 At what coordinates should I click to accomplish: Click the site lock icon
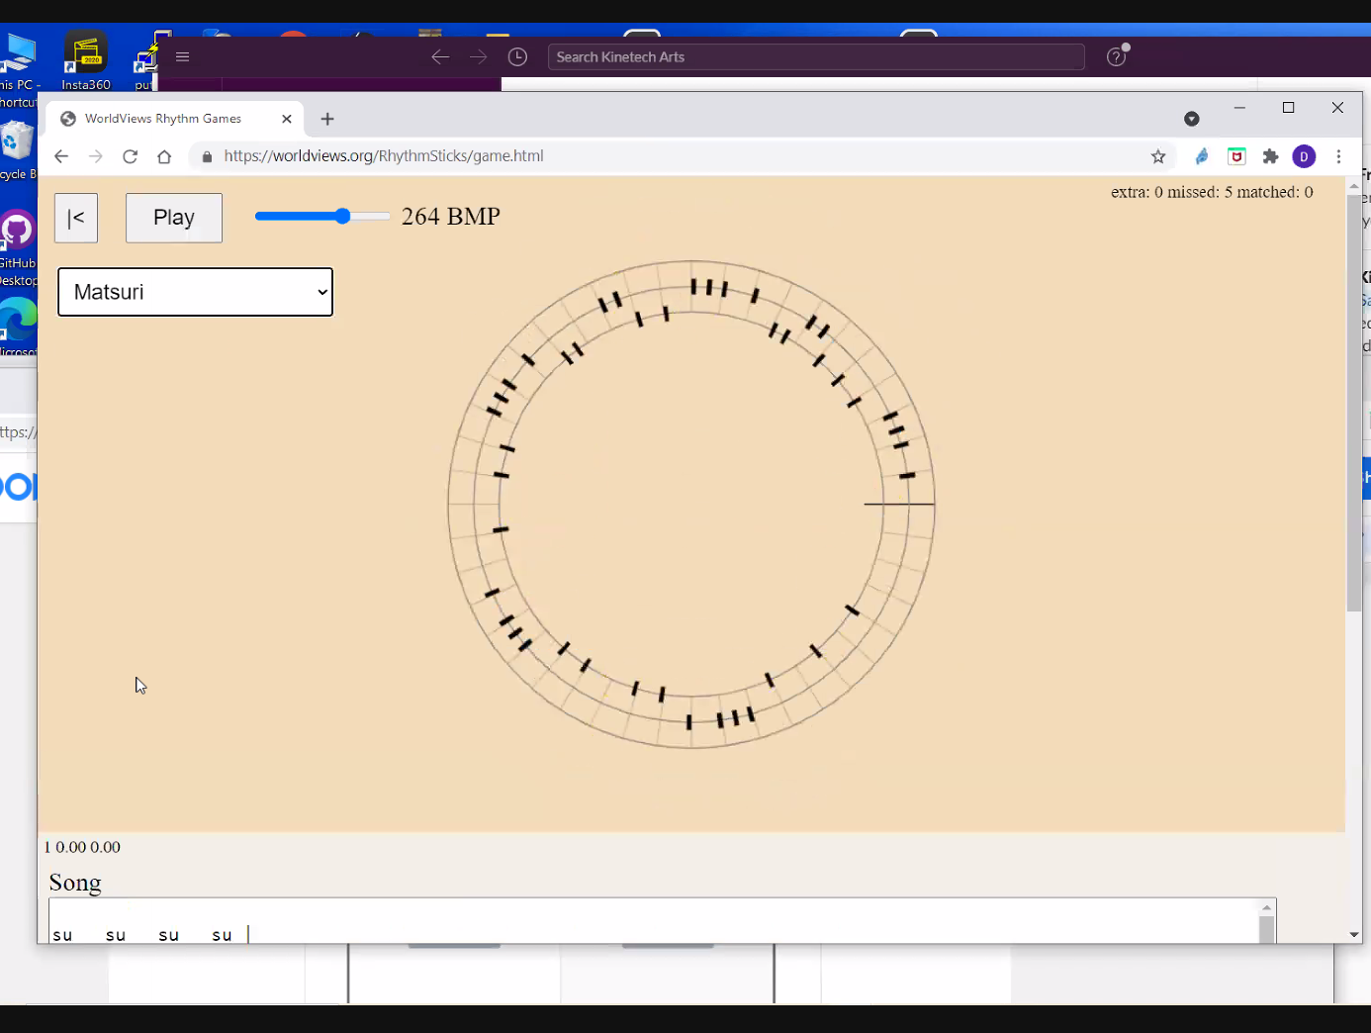click(207, 156)
